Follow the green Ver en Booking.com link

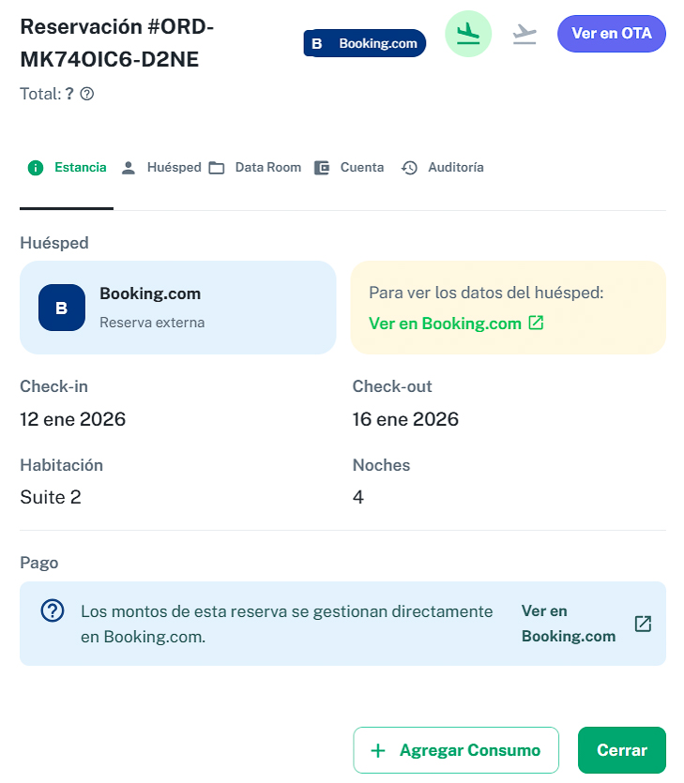coord(445,324)
